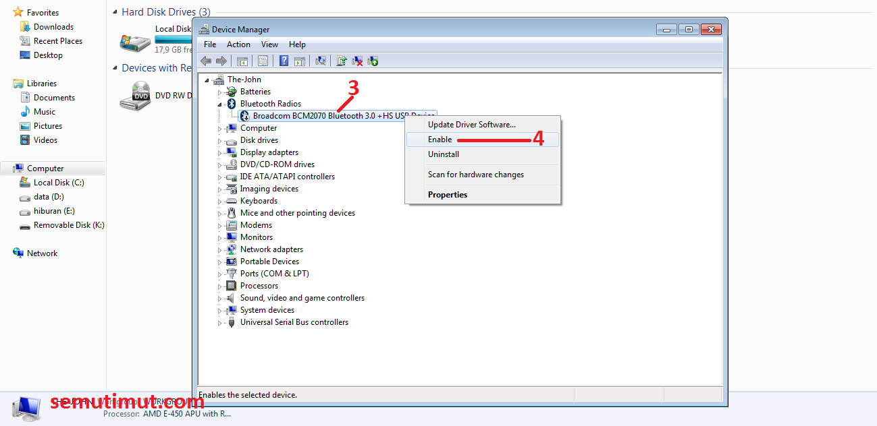Expand the Computer category in Device Manager
Image resolution: width=877 pixels, height=426 pixels.
coord(220,128)
